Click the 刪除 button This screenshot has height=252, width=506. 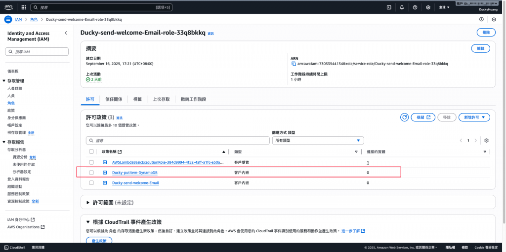(486, 32)
